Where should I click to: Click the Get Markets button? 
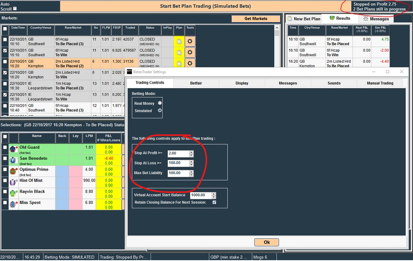[256, 19]
